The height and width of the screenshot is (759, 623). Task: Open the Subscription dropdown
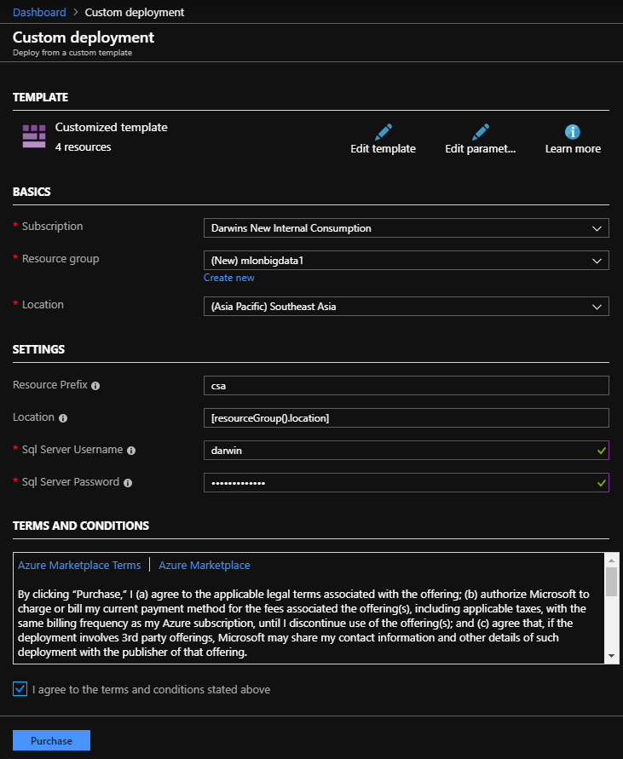coord(406,228)
